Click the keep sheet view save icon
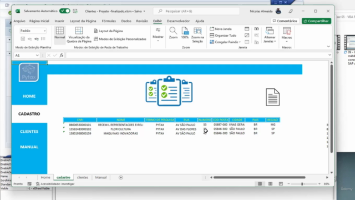355x200 pixels. (23, 39)
